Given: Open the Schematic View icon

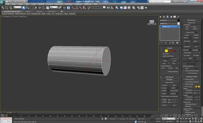Looking at the screenshot, I should point(129,8).
